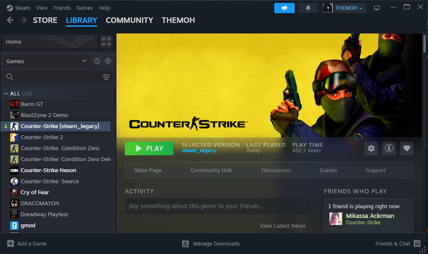Open advanced filter options icon
This screenshot has width=428, height=254.
(x=106, y=77)
